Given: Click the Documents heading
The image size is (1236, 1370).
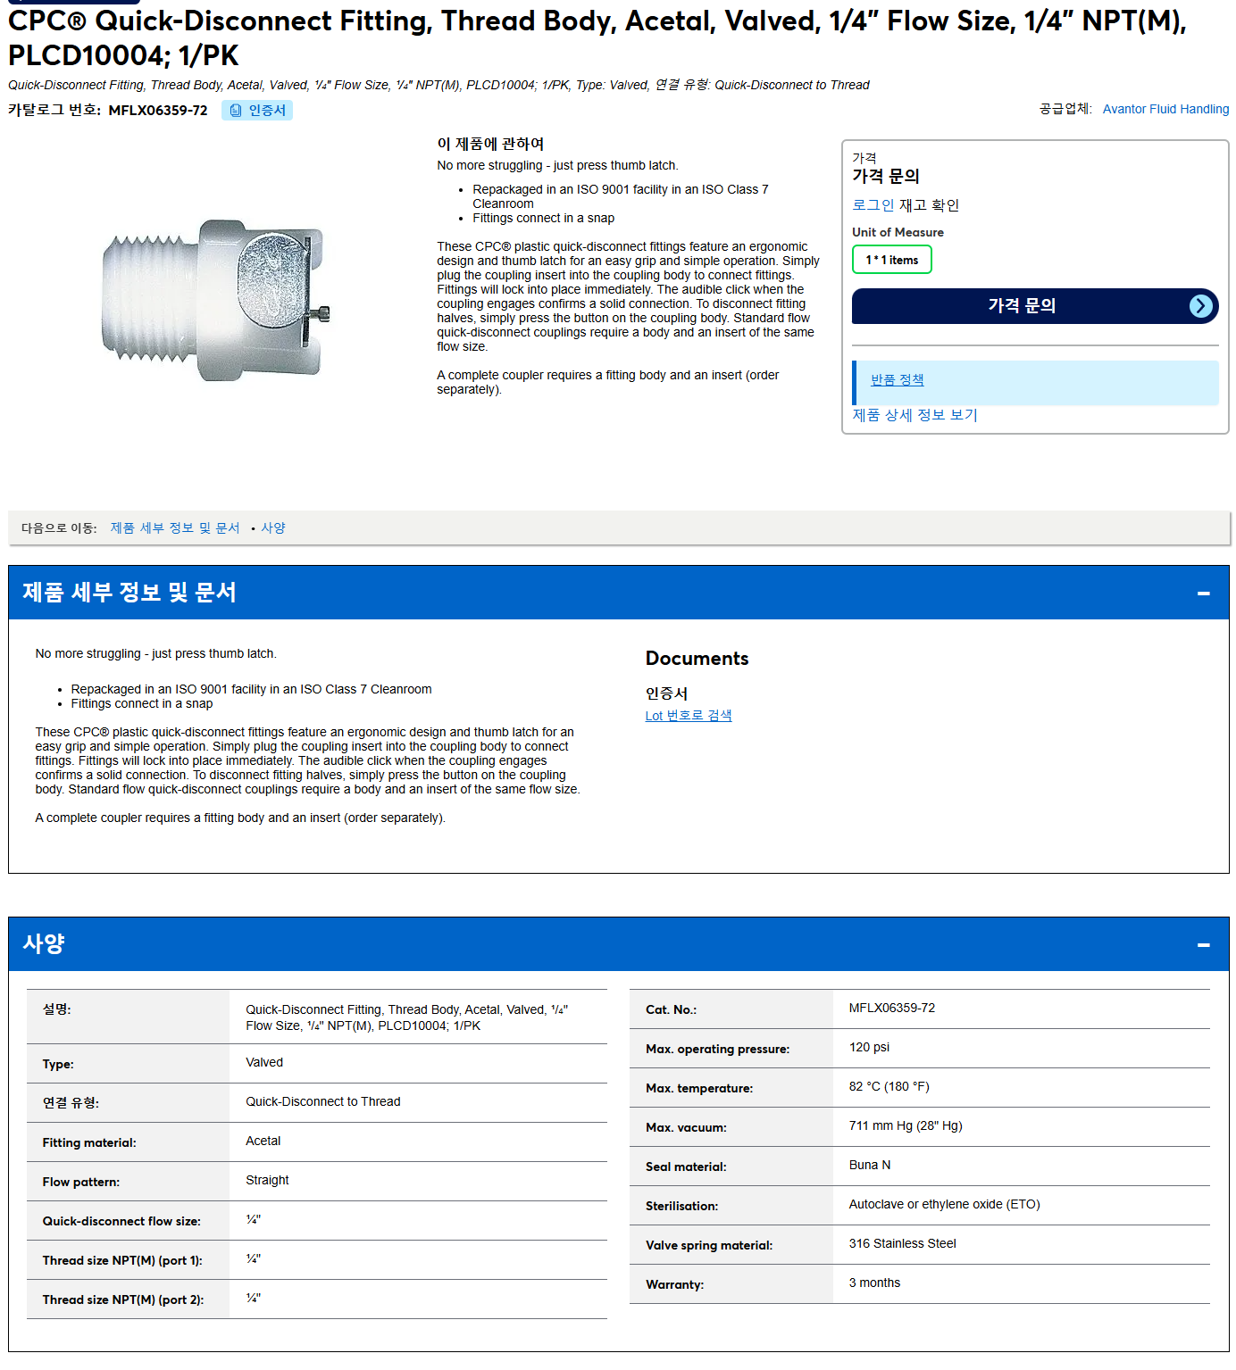Looking at the screenshot, I should (x=697, y=659).
